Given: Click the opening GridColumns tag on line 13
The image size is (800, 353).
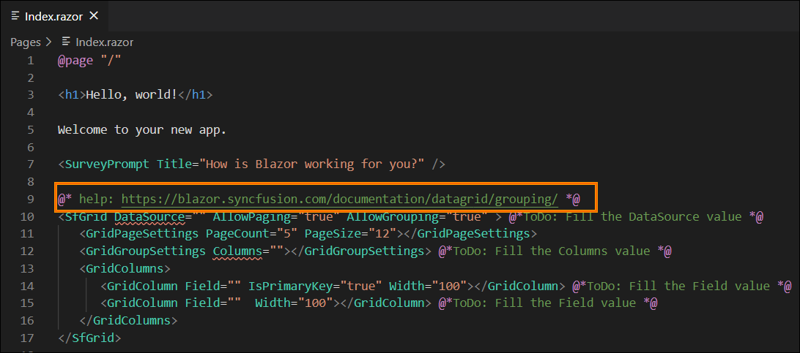Looking at the screenshot, I should pyautogui.click(x=125, y=268).
